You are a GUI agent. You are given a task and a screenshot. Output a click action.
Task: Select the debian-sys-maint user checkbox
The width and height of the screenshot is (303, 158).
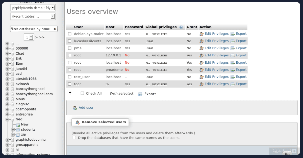tap(70, 34)
